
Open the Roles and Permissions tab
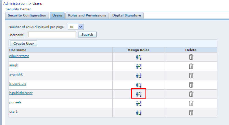pyautogui.click(x=87, y=15)
